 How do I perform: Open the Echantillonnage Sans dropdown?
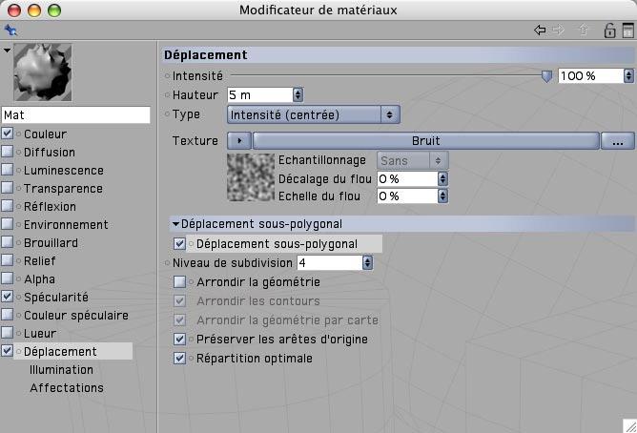[x=413, y=160]
